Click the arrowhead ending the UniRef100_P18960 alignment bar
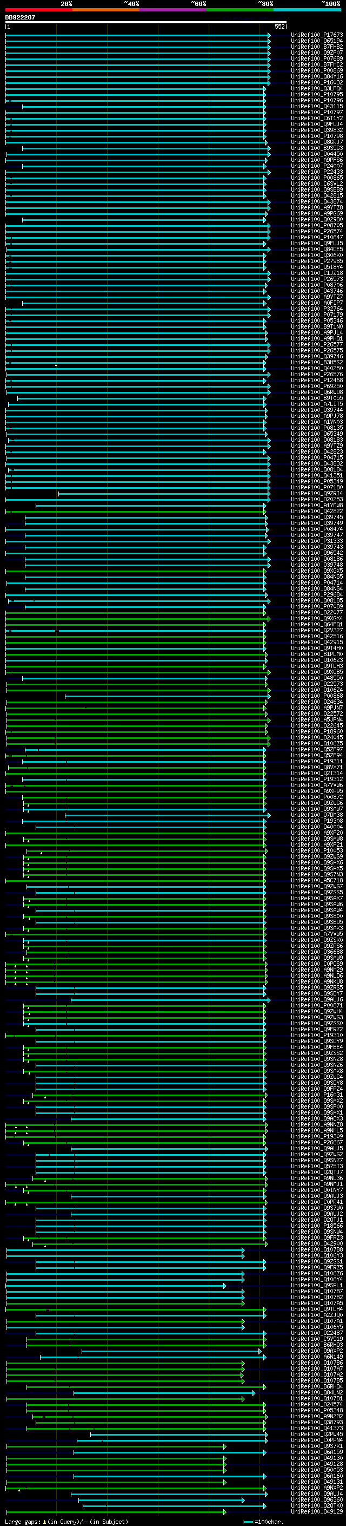Screen dimensions: 346x1526 point(269,732)
